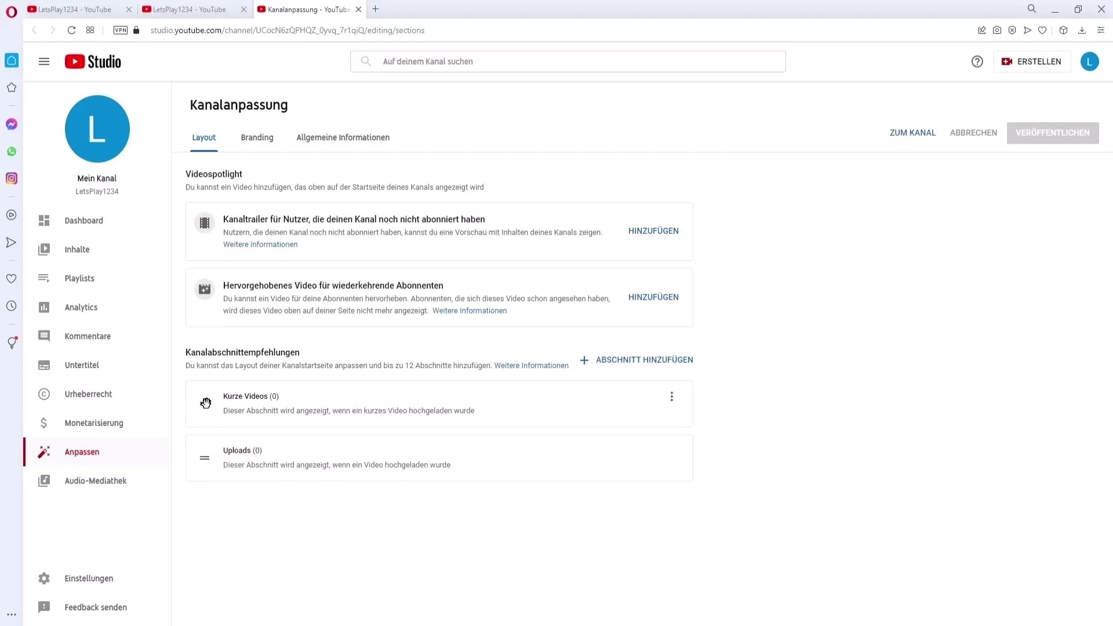Screen dimensions: 1113x626
Task: Open Analytics in the sidebar
Action: [81, 307]
